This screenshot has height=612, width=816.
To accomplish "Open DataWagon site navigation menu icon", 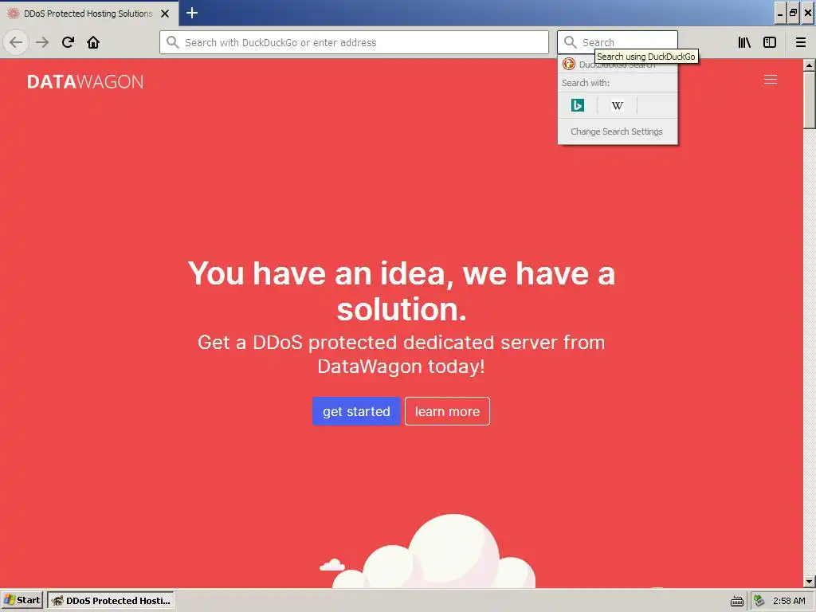I will pyautogui.click(x=771, y=79).
